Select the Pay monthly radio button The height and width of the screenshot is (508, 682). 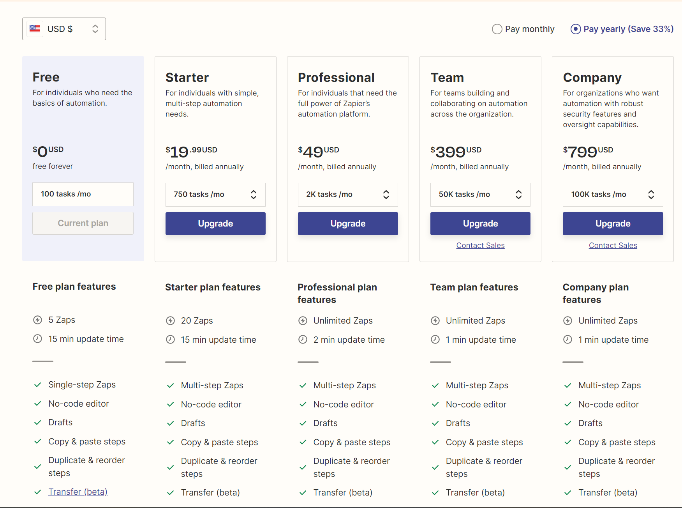pyautogui.click(x=497, y=29)
